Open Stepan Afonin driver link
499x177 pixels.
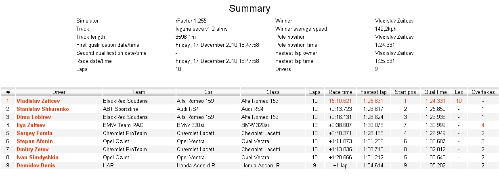(x=35, y=141)
